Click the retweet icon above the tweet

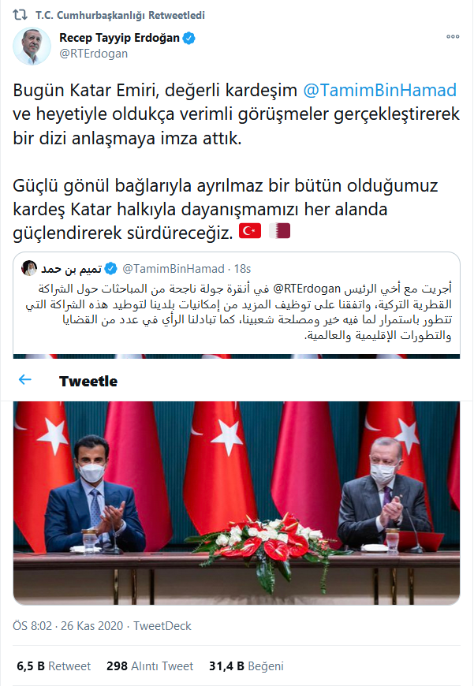[19, 15]
